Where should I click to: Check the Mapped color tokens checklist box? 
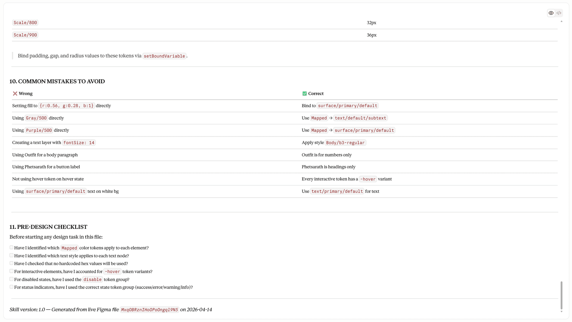click(11, 247)
